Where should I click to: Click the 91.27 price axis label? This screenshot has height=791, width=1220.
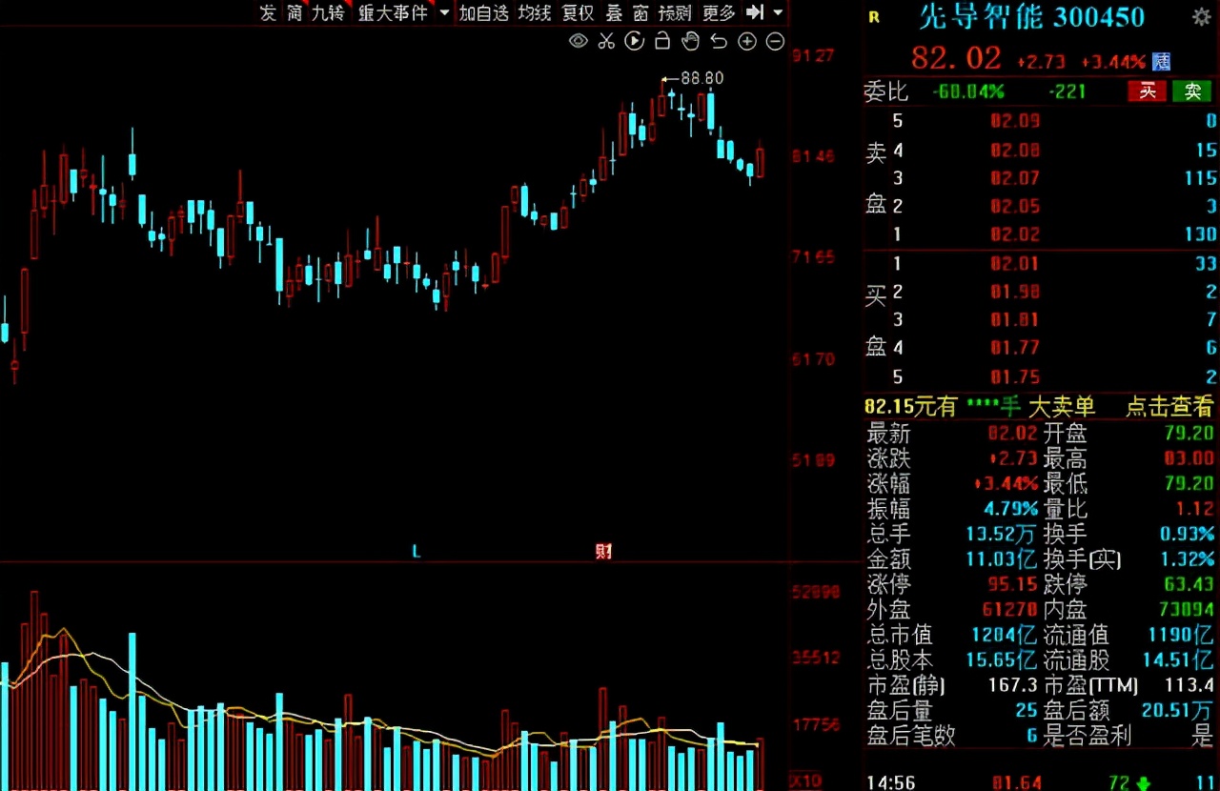pyautogui.click(x=813, y=56)
